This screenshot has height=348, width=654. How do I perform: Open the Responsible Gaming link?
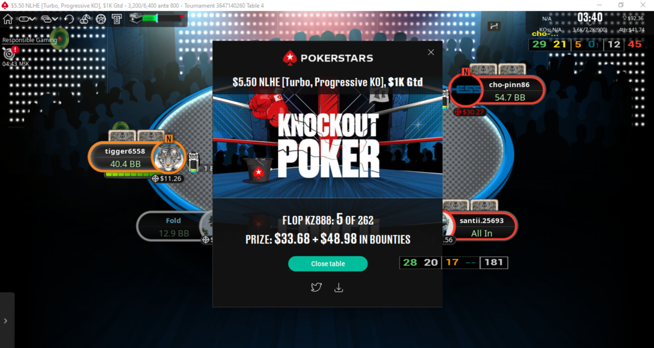29,40
